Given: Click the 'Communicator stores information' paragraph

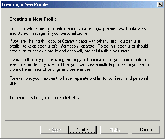Looking at the screenshot, I should pyautogui.click(x=78, y=31).
